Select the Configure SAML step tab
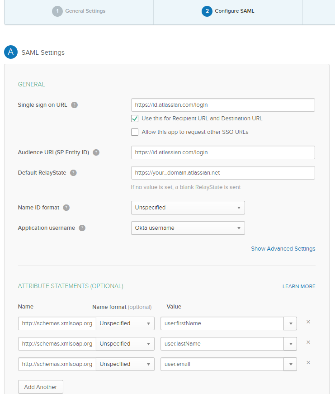335x394 pixels. [228, 11]
